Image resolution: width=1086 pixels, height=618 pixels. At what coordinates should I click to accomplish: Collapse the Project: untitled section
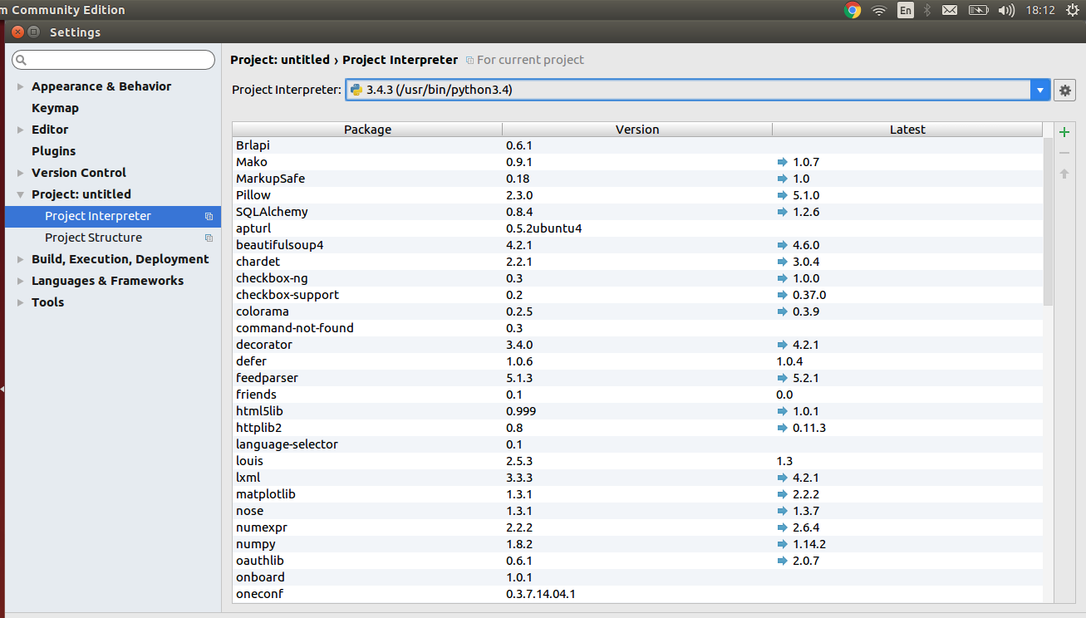tap(21, 194)
